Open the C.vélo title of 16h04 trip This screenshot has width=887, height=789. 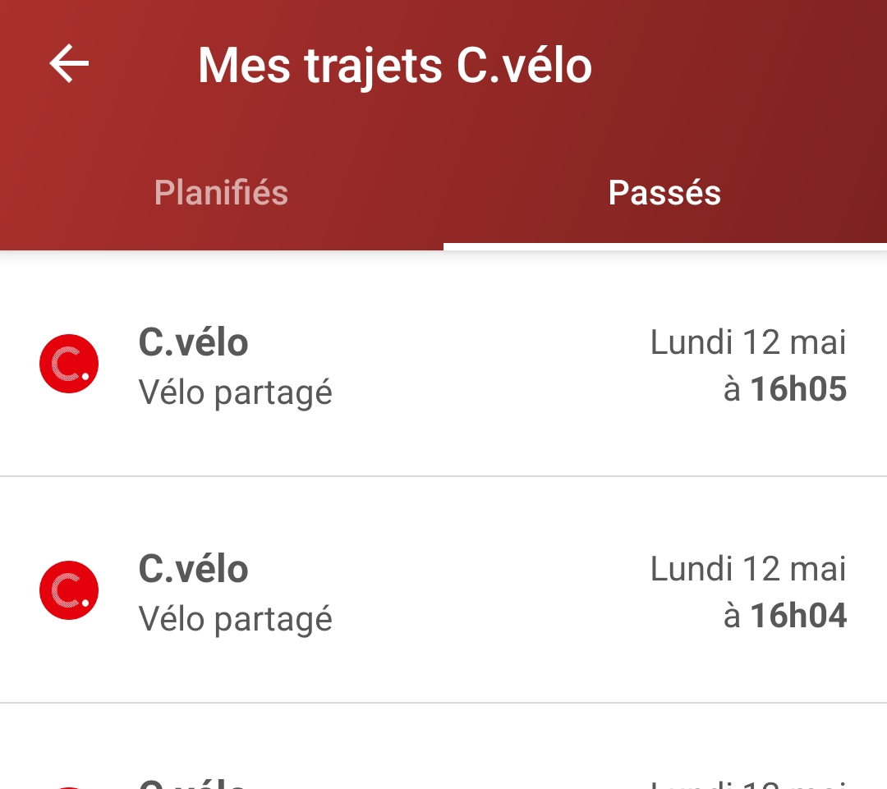pyautogui.click(x=193, y=568)
